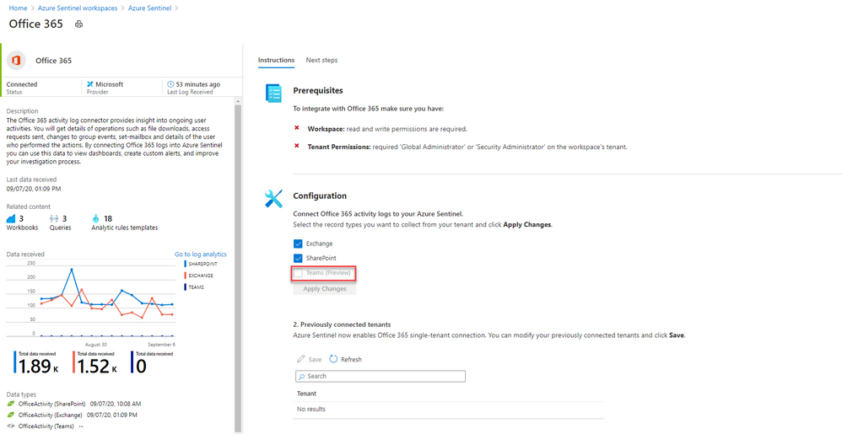Screen dimensions: 842x434
Task: Click the Teams total data received 0
Action: [x=141, y=366]
